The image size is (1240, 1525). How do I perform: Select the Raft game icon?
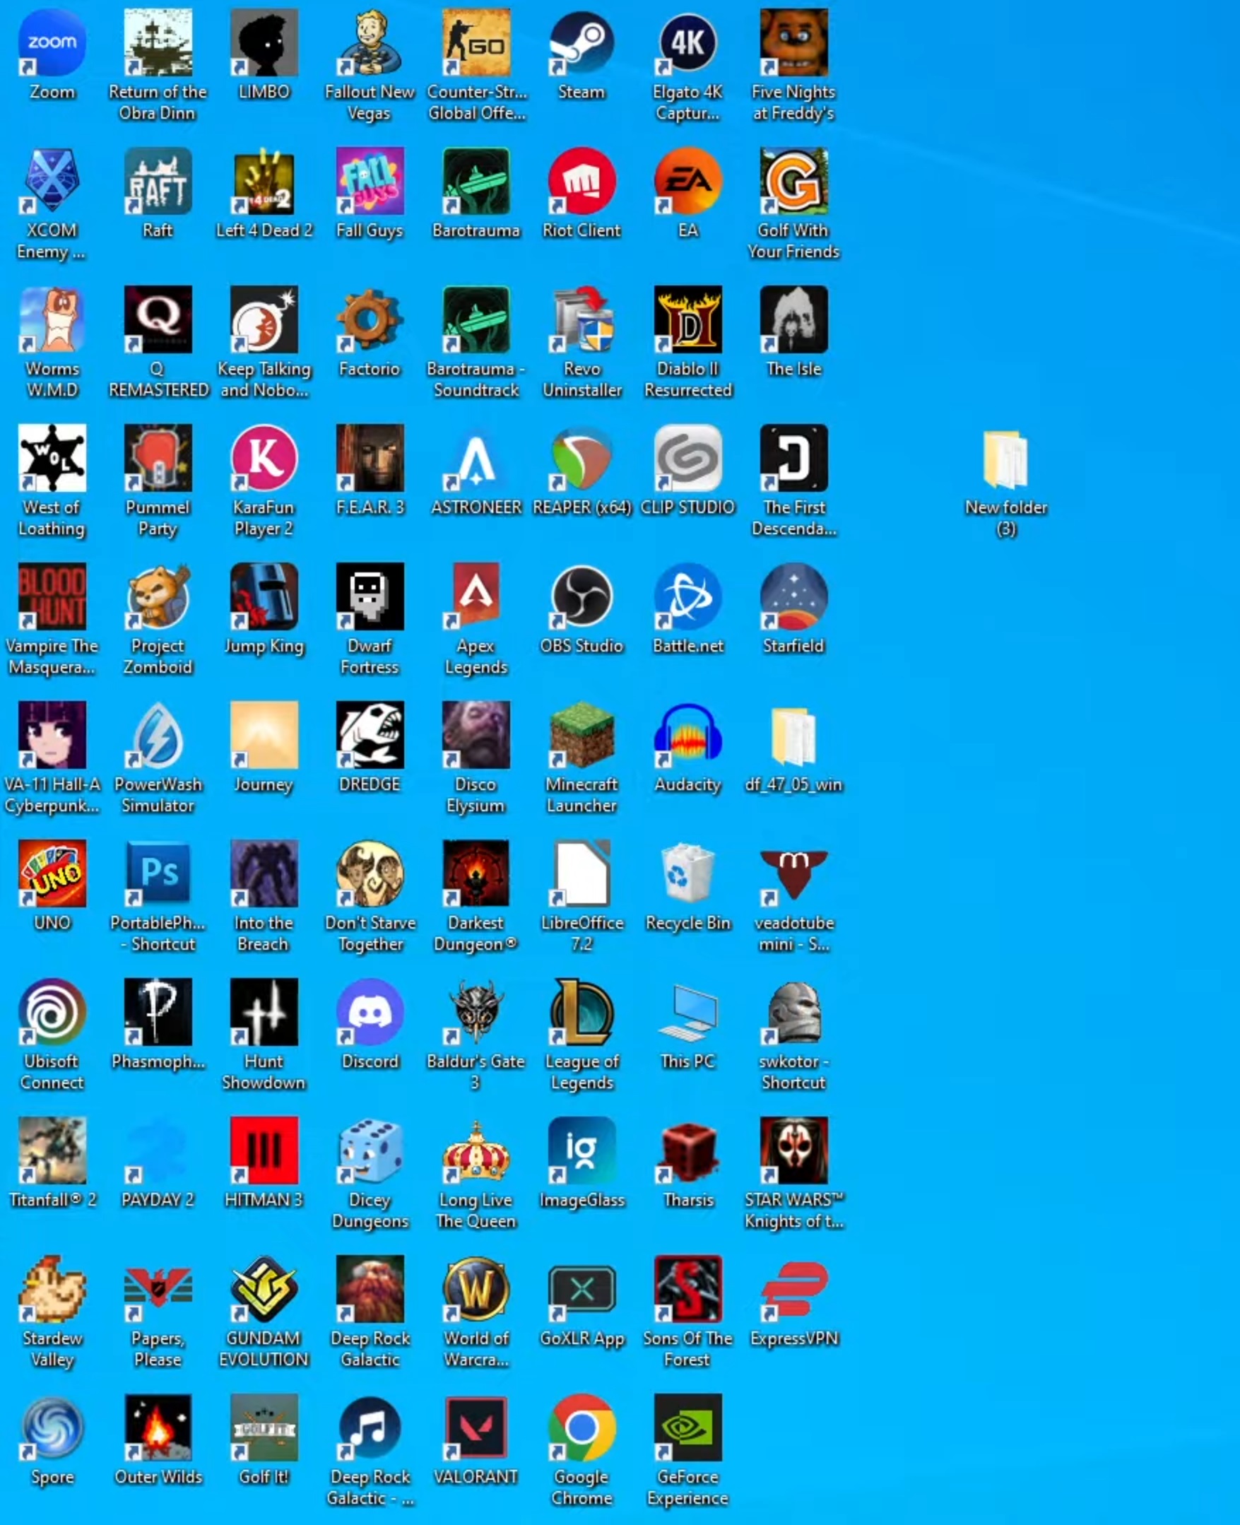point(158,182)
